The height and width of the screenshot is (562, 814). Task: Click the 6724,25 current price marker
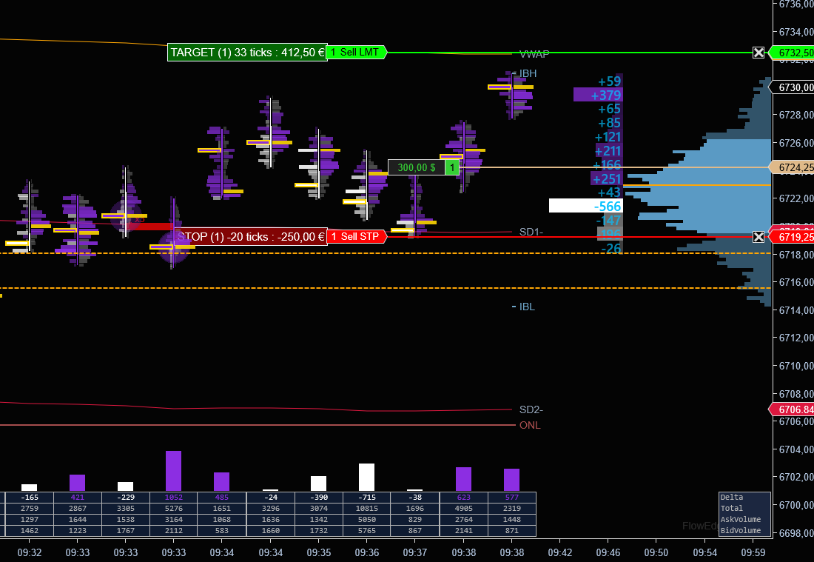792,167
